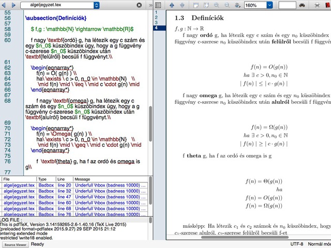331x248 pixels.
Task: Click the LOG FILE : label
Action: point(11,220)
